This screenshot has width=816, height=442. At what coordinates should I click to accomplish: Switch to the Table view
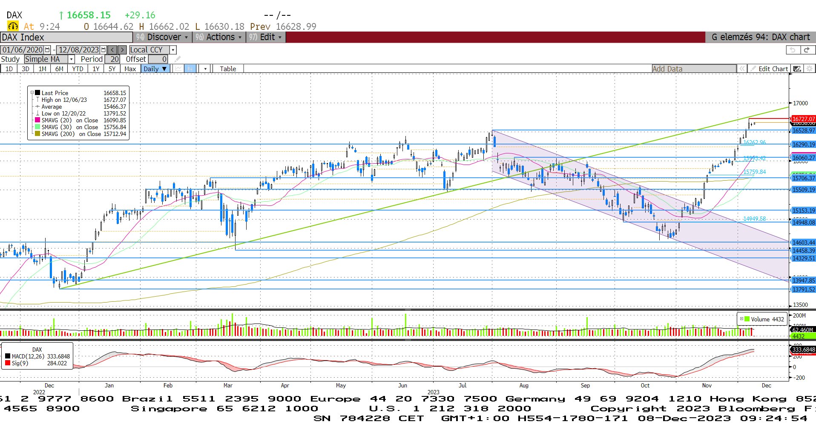coord(228,69)
